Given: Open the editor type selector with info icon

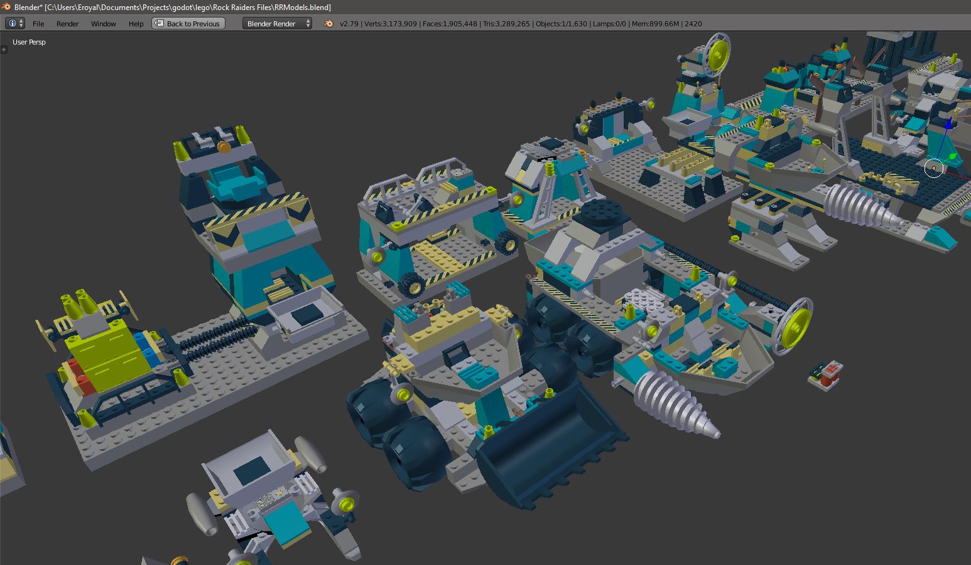Looking at the screenshot, I should point(14,23).
